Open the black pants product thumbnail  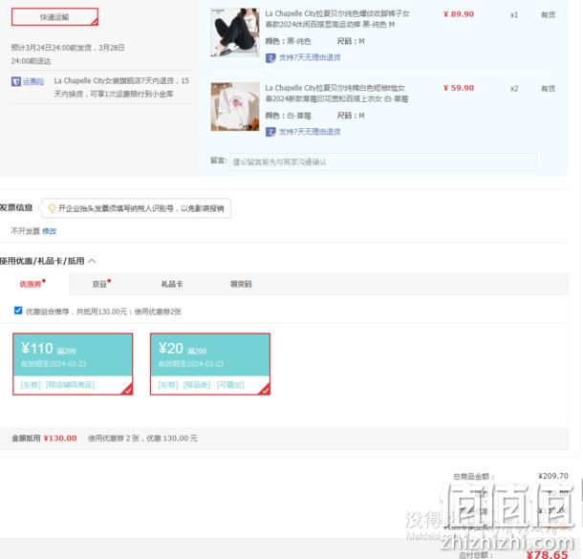235,32
